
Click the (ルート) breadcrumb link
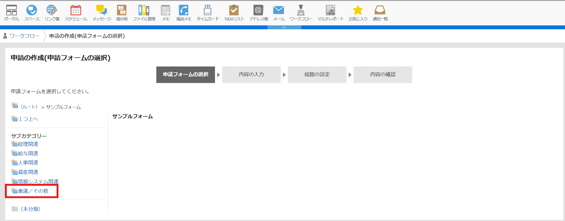(x=29, y=107)
